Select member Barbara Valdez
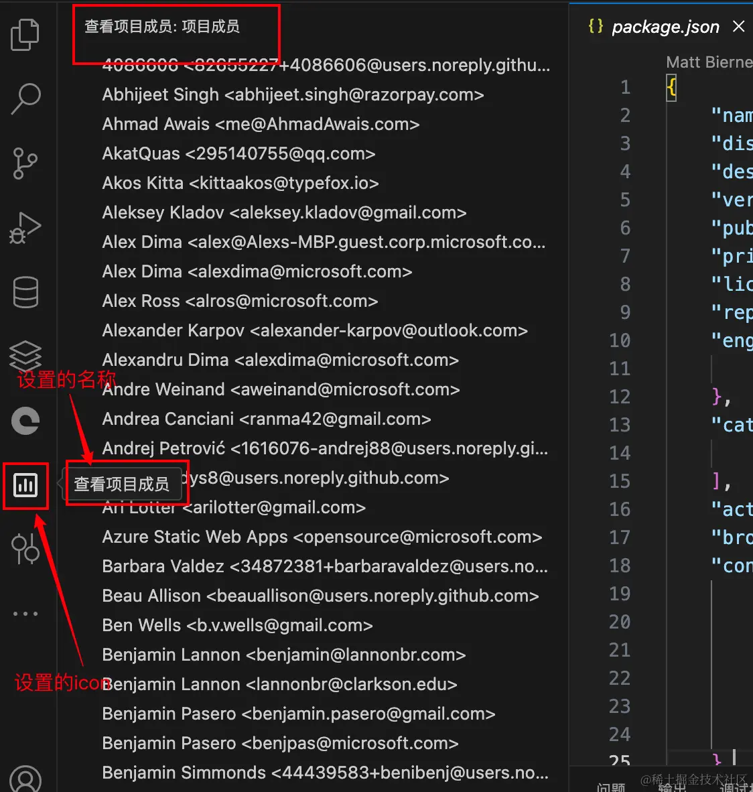Image resolution: width=753 pixels, height=792 pixels. pyautogui.click(x=325, y=566)
